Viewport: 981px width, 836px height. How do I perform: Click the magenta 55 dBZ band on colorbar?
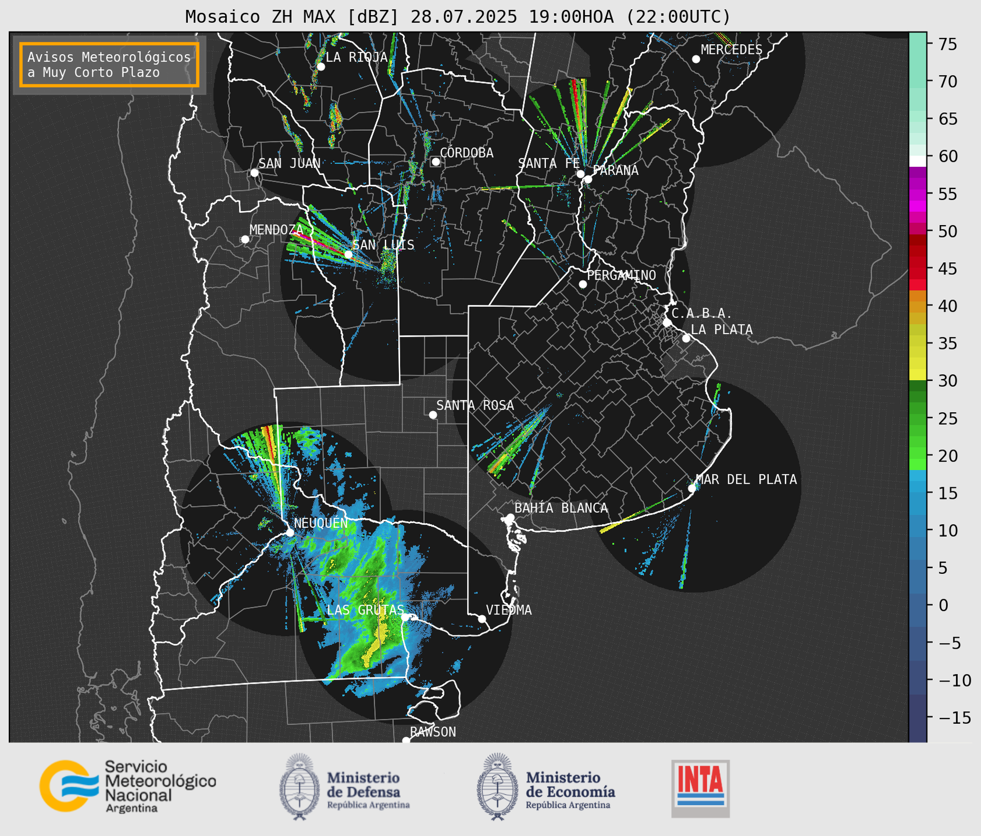pos(918,195)
